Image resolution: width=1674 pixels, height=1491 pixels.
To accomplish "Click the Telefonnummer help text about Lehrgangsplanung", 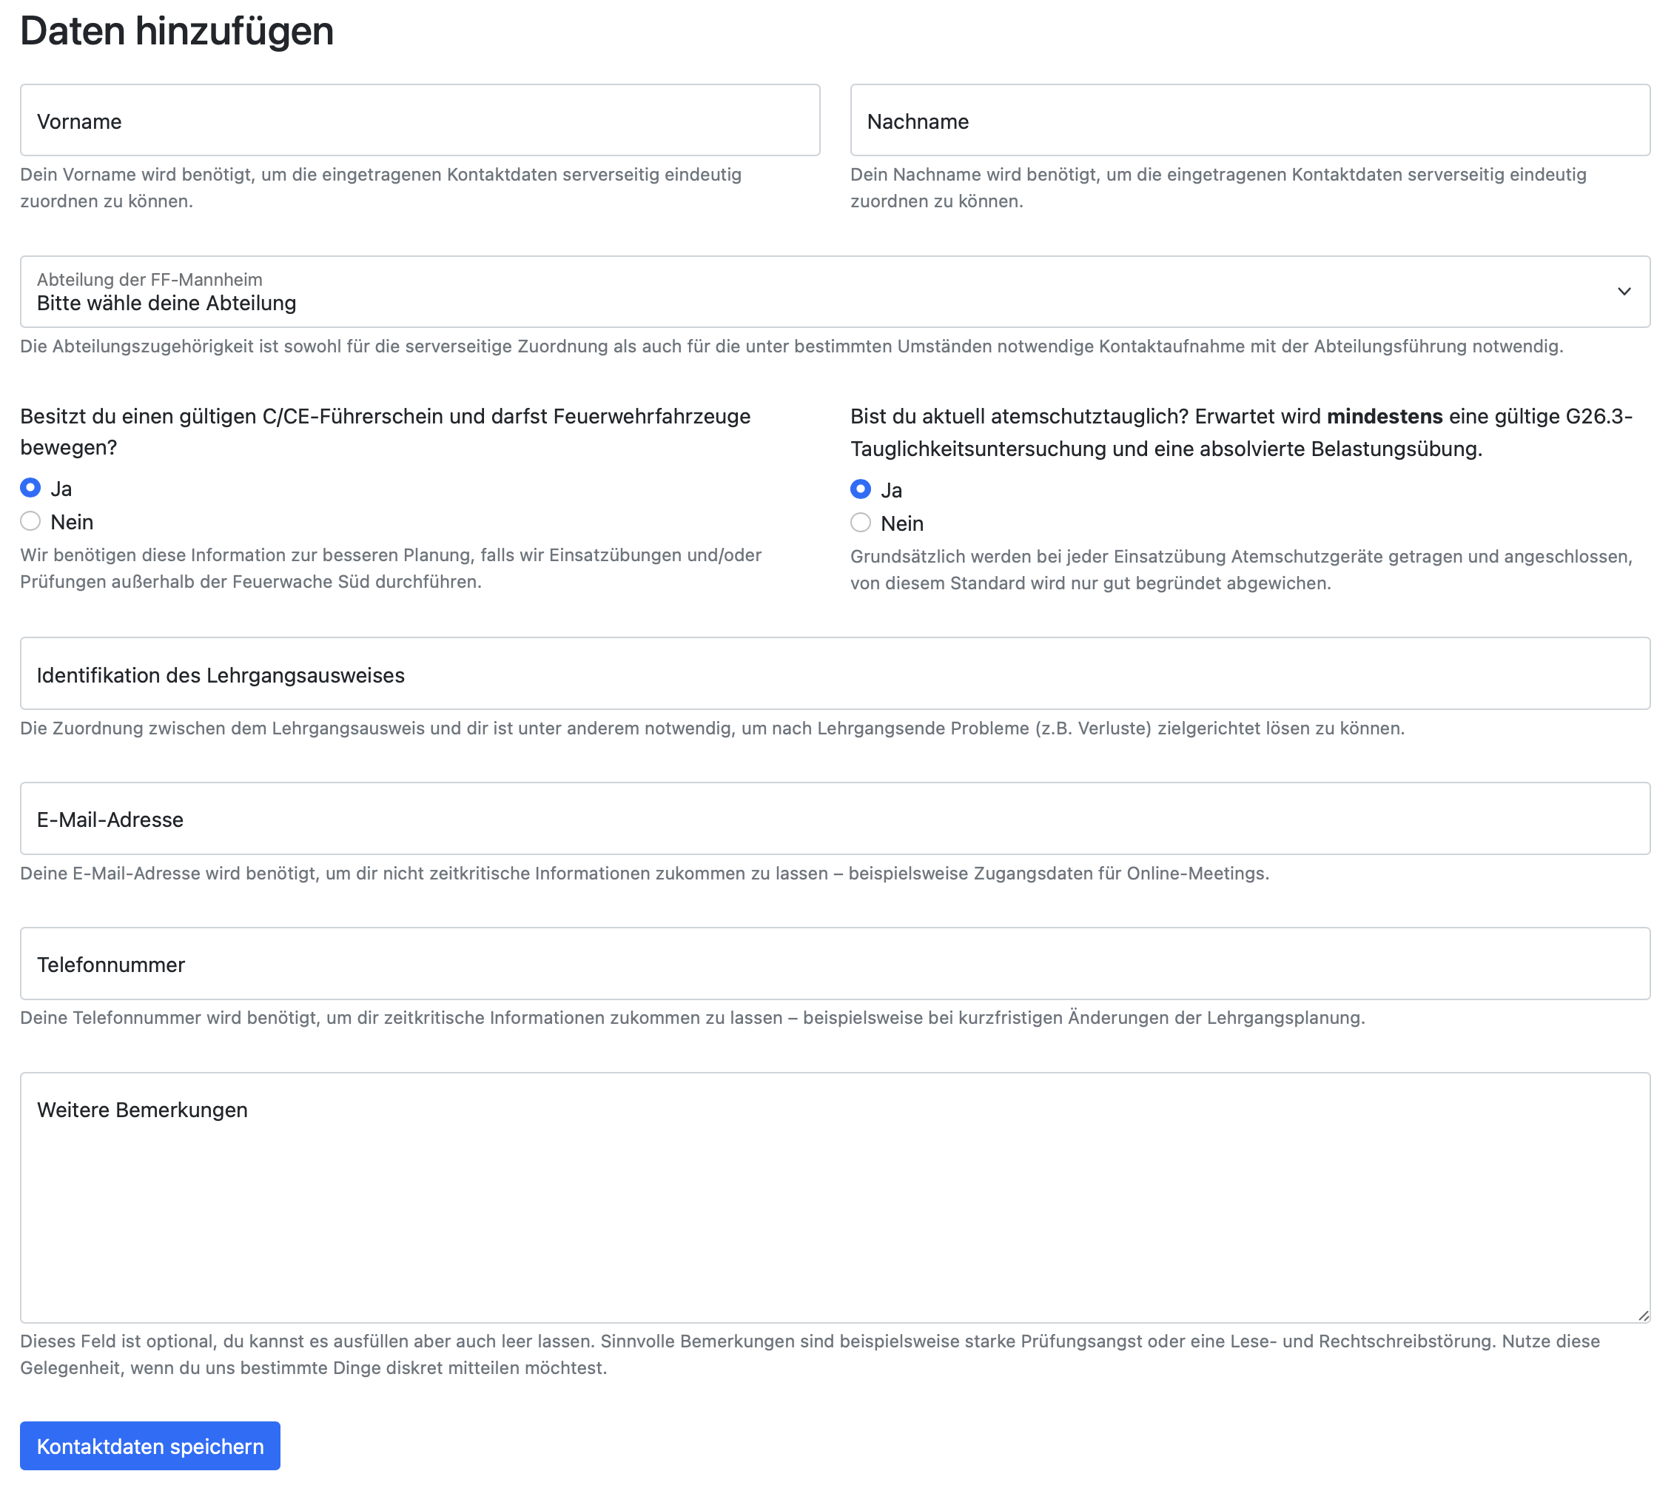I will (692, 1017).
